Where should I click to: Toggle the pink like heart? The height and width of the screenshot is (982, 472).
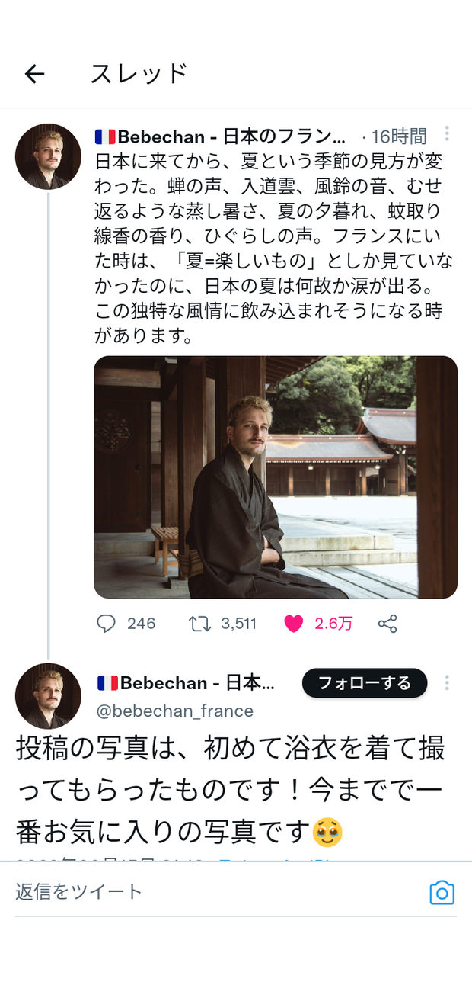pos(293,624)
